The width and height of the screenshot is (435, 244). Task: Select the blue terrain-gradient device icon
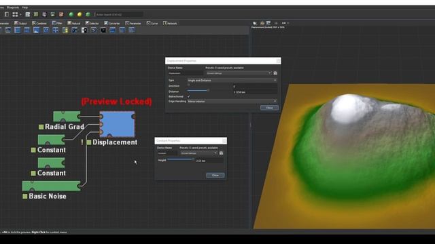point(36,30)
